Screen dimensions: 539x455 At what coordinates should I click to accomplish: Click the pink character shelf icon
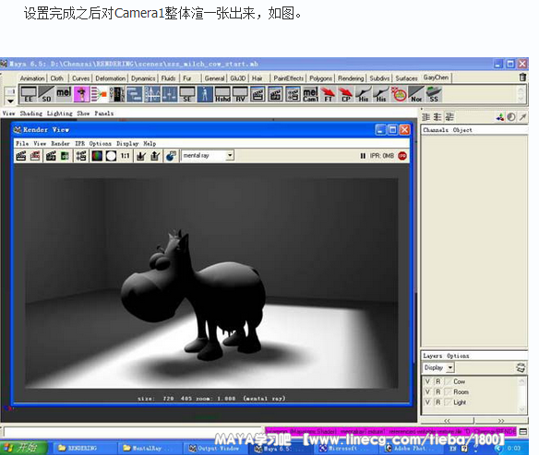(x=81, y=94)
